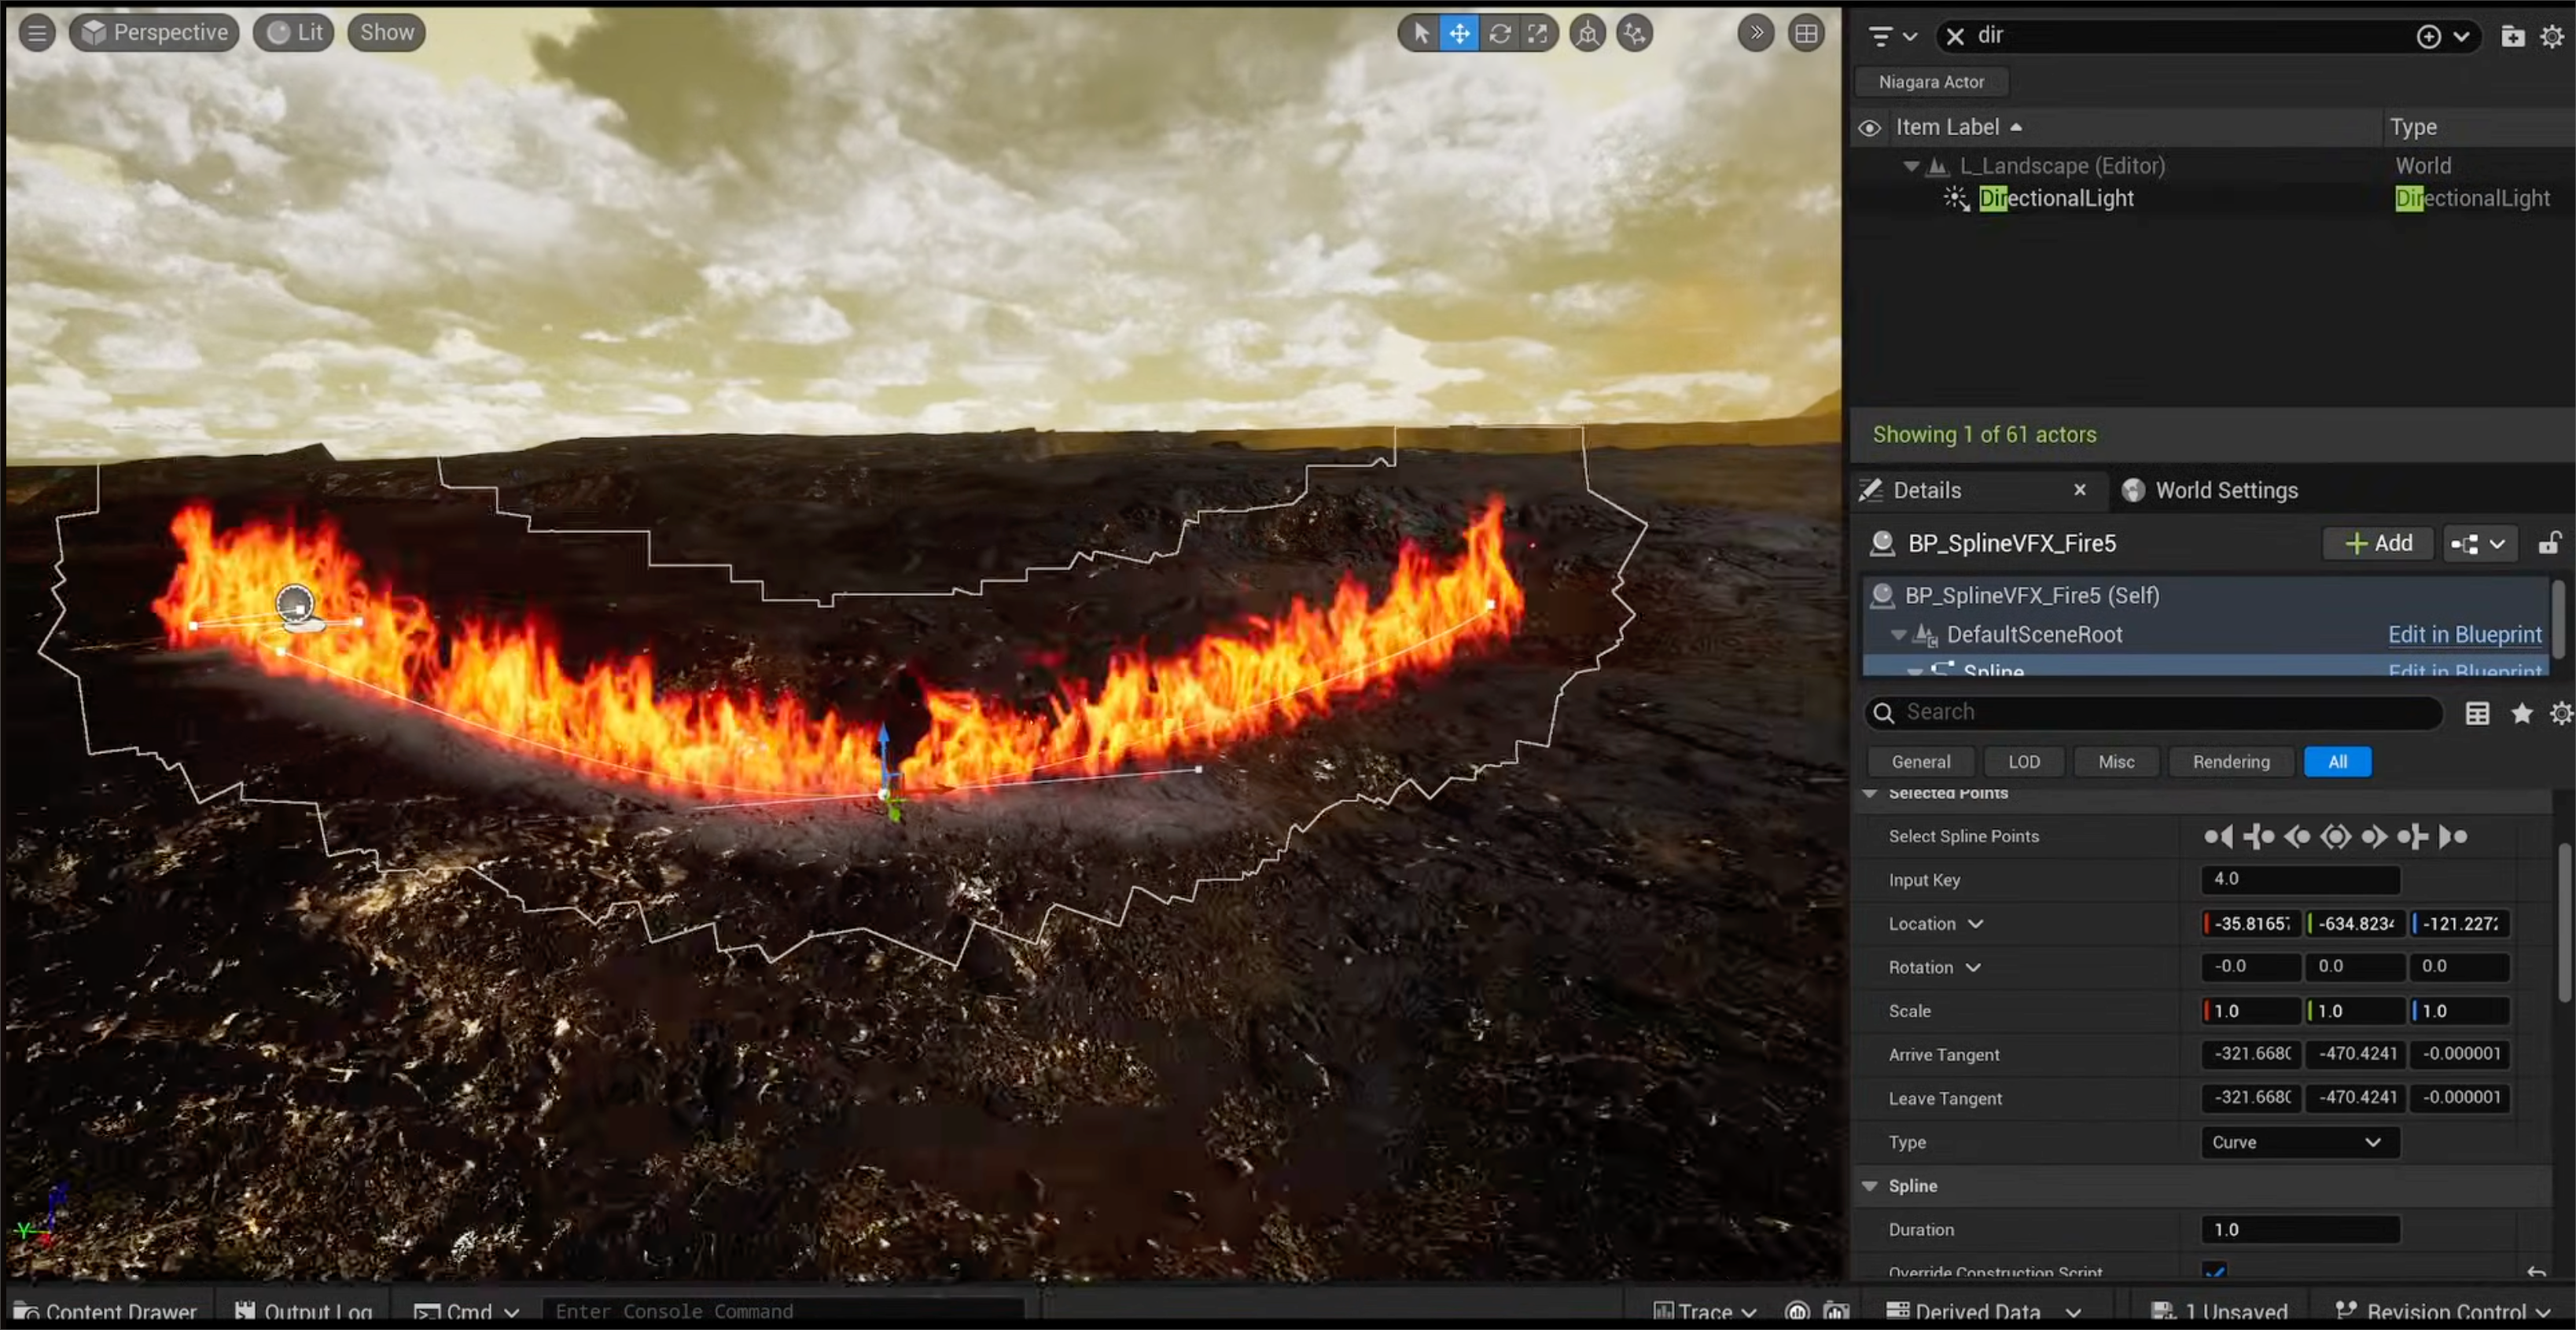Switch to the Details tab
2576x1330 pixels.
tap(1927, 490)
